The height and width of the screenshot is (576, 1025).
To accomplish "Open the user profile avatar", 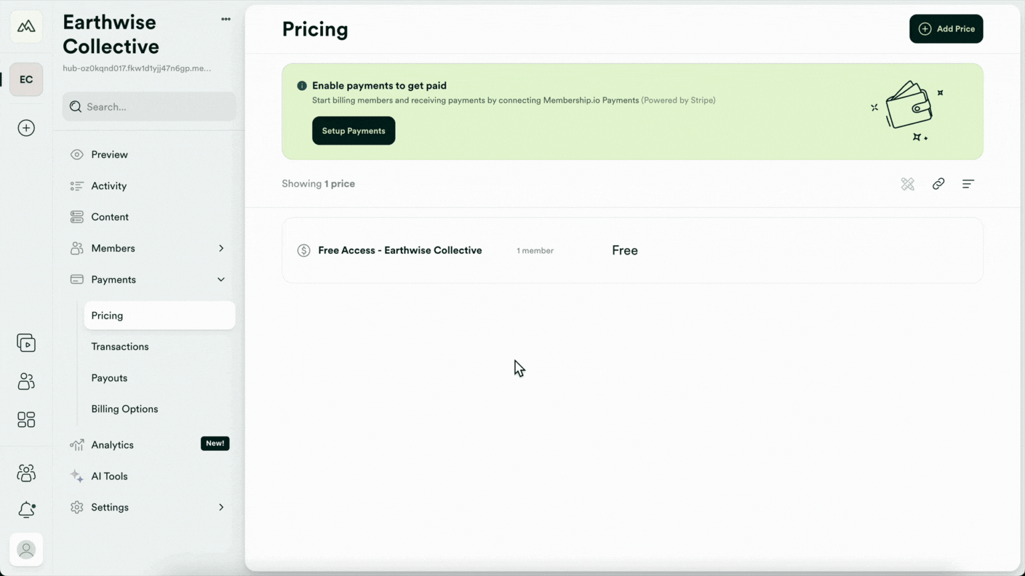I will (x=26, y=550).
